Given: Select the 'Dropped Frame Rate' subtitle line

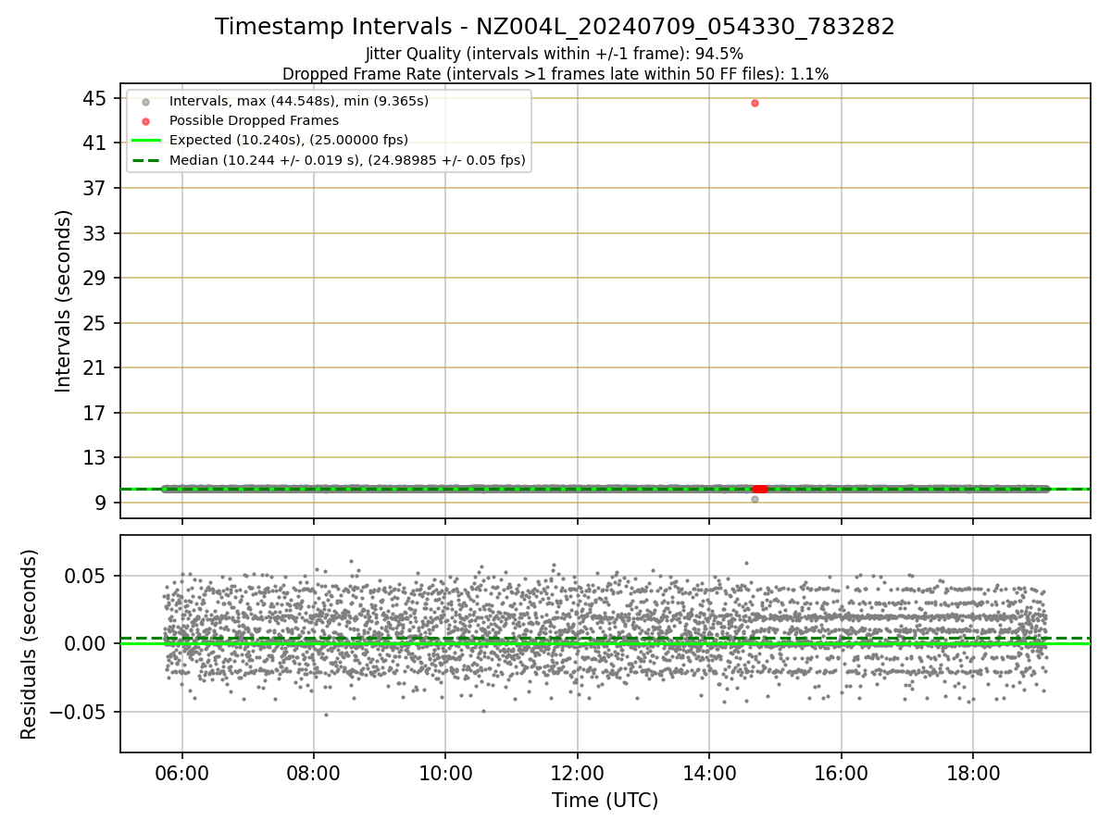Looking at the screenshot, I should click(555, 73).
